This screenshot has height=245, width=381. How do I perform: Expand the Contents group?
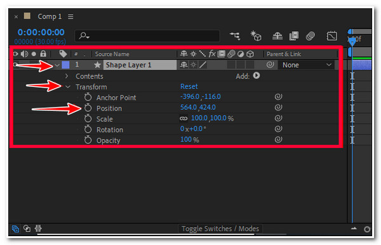pos(67,76)
